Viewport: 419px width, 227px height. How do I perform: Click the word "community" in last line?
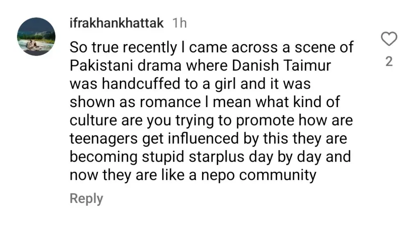tap(278, 176)
